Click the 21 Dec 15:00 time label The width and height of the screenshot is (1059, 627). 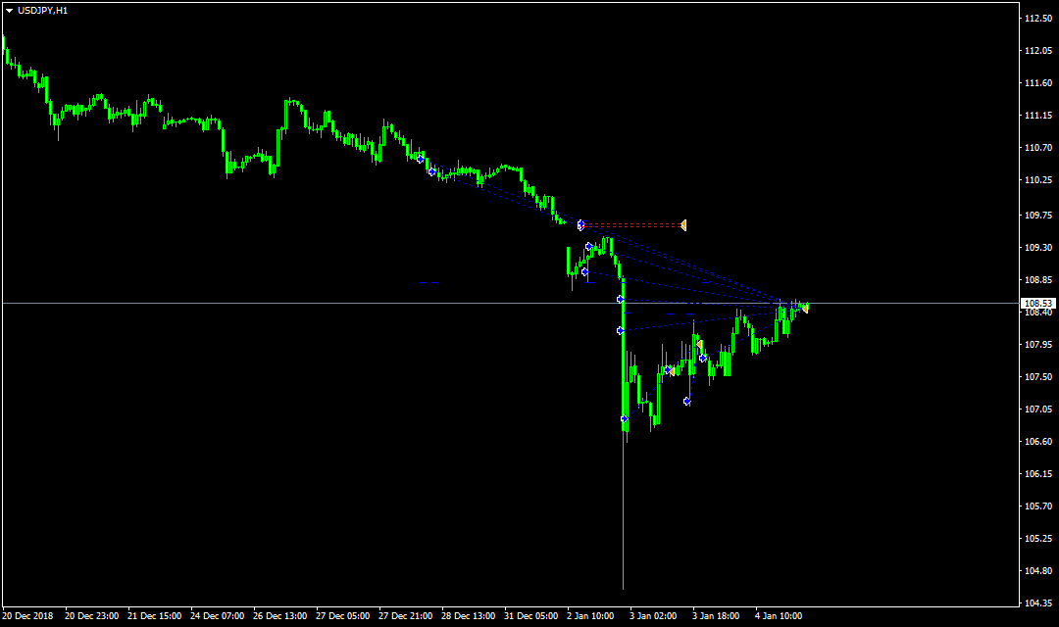coord(155,616)
